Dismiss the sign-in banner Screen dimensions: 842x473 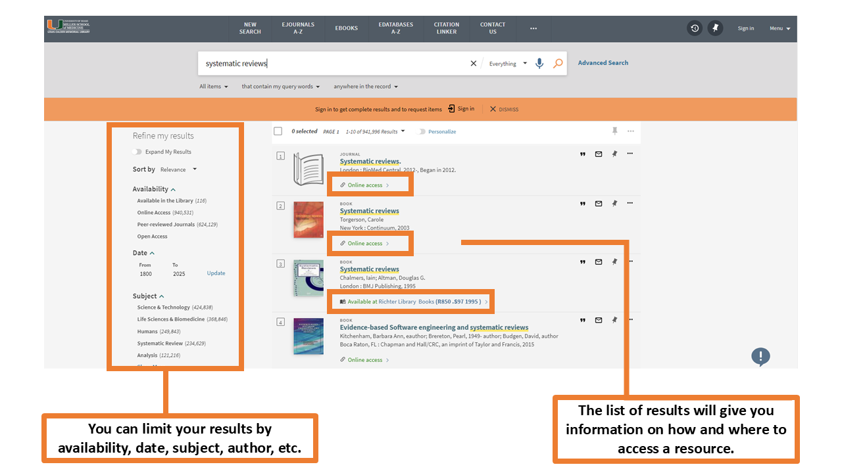[504, 109]
